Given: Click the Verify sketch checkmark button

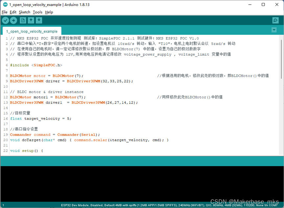Looking at the screenshot, I should pyautogui.click(x=6, y=20).
